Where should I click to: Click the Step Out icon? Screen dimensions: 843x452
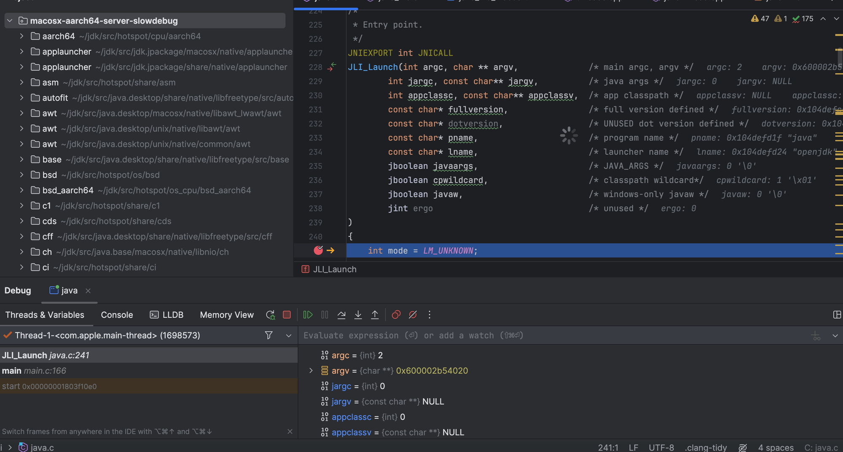[x=375, y=315]
